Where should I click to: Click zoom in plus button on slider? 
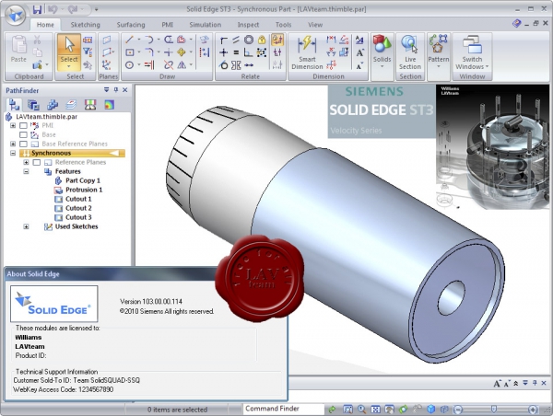click(x=533, y=410)
